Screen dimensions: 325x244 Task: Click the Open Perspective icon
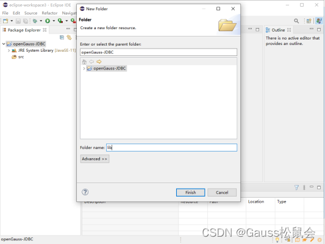click(309, 21)
